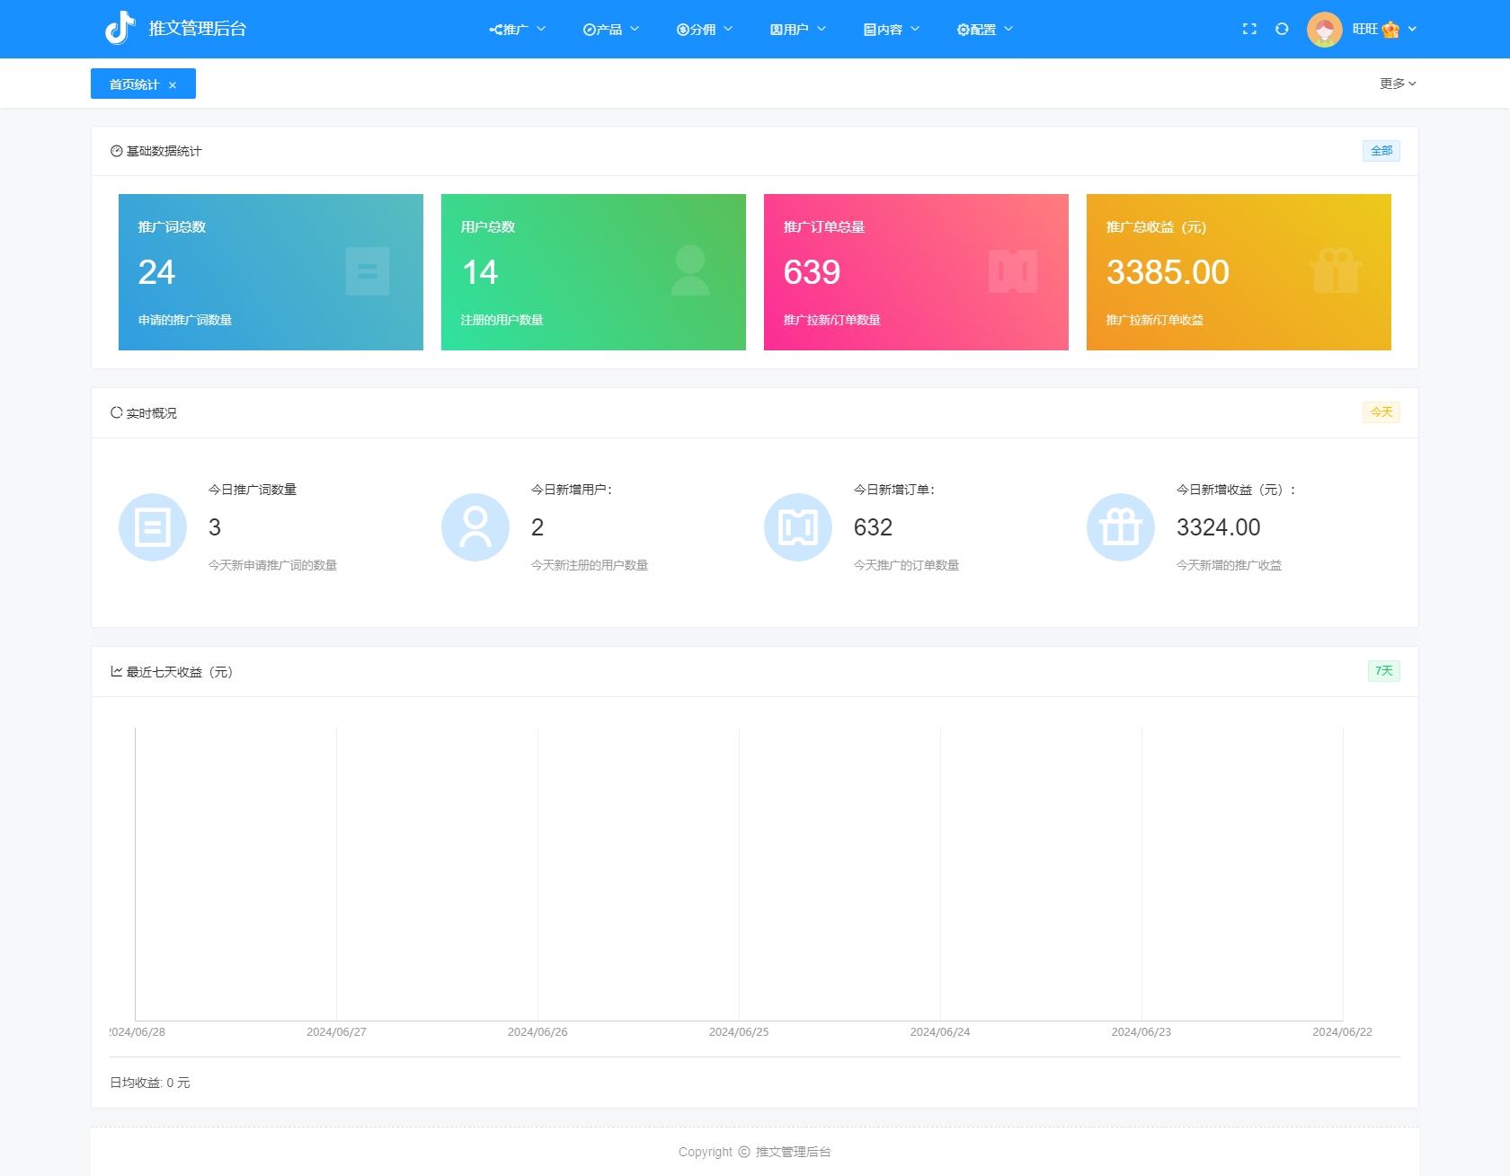Screen dimensions: 1510x1176
Task: Expand the 产品 menu chevron
Action: pos(635,29)
